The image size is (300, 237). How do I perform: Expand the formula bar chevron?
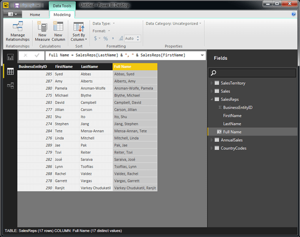tap(202, 55)
